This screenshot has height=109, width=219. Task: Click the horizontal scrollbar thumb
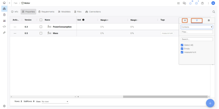click(x=165, y=97)
